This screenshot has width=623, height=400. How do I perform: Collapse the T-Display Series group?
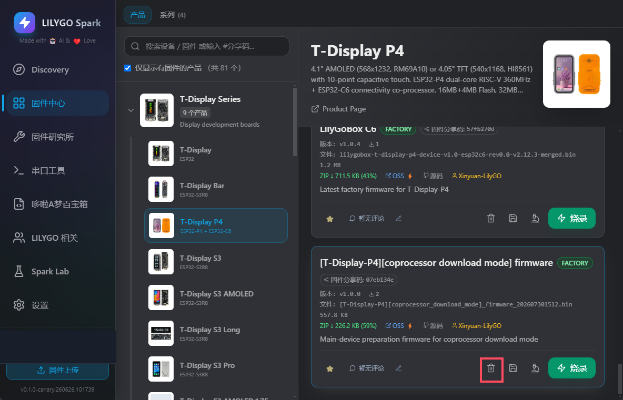point(130,110)
